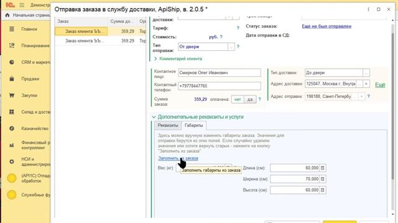Viewport: 398px width, 223px height.
Task: Open the Планирование section icon
Action: tap(12, 45)
